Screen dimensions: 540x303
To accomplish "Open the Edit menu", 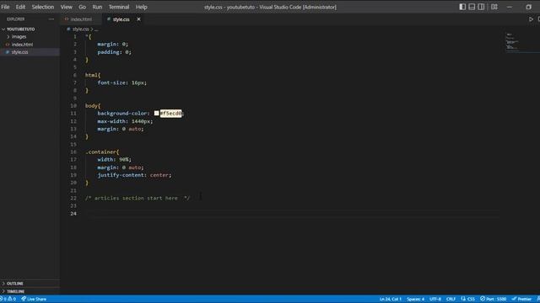I will click(20, 7).
